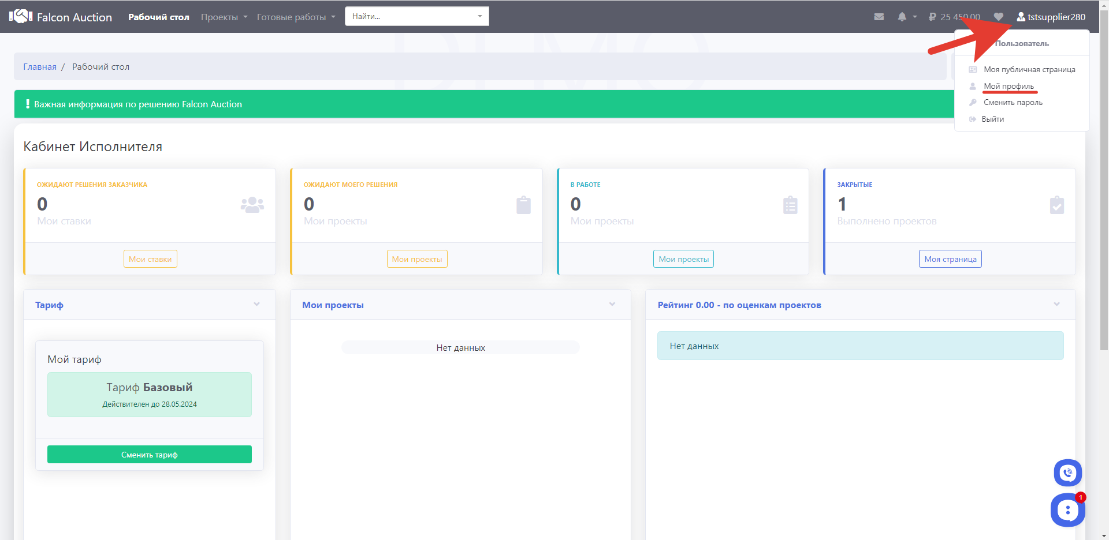The height and width of the screenshot is (540, 1109).
Task: Click the Falcon Auction handshake logo
Action: pyautogui.click(x=21, y=17)
